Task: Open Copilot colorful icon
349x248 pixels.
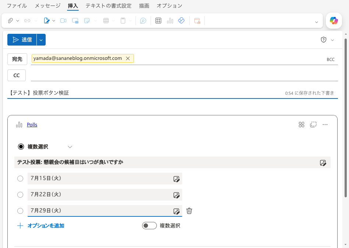Action: (334, 21)
